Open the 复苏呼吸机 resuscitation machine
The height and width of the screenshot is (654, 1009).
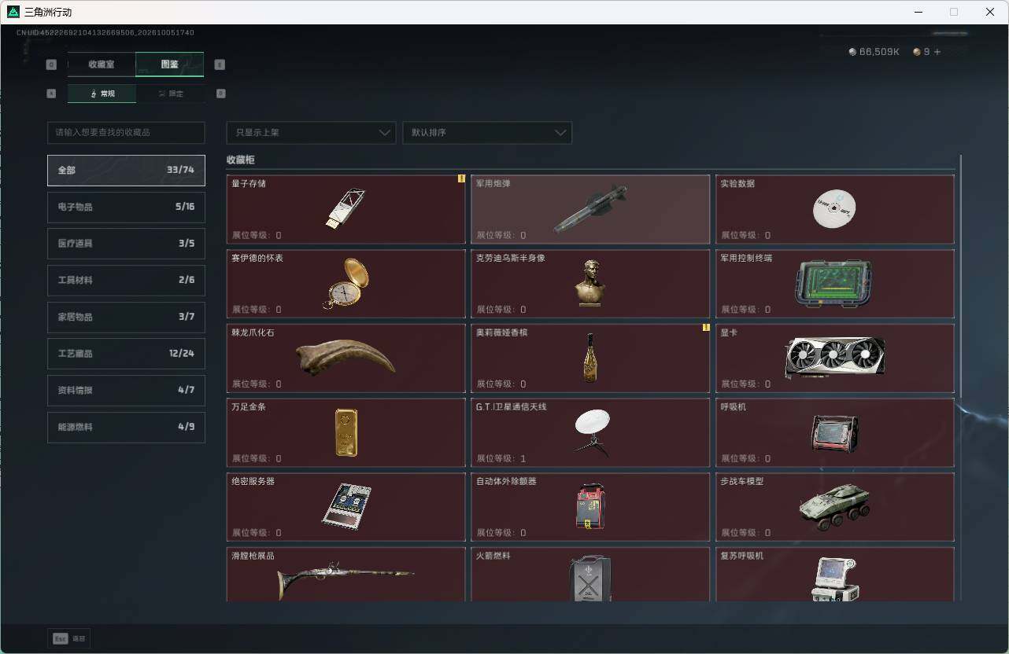pyautogui.click(x=835, y=575)
